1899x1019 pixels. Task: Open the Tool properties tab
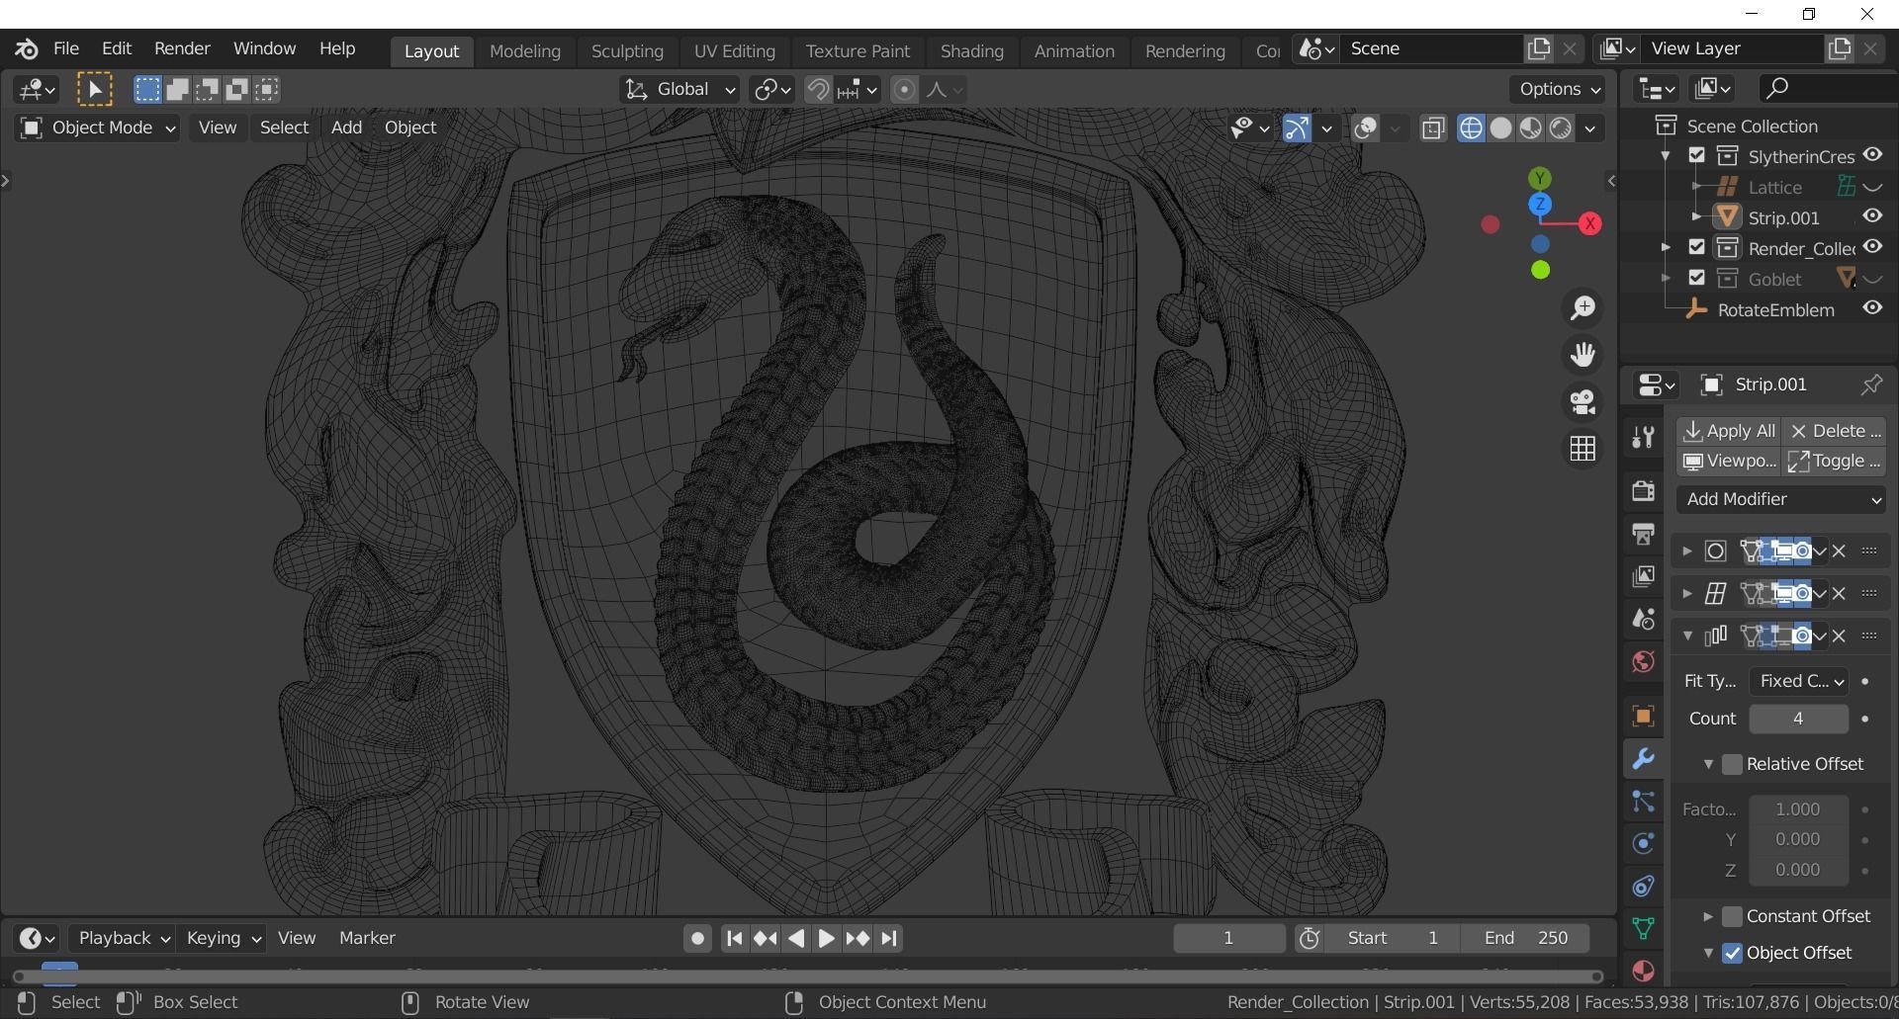1643,437
